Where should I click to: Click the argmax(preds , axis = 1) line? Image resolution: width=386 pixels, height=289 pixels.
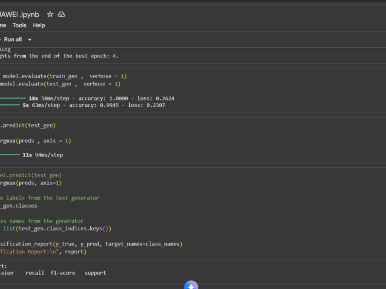(36, 141)
